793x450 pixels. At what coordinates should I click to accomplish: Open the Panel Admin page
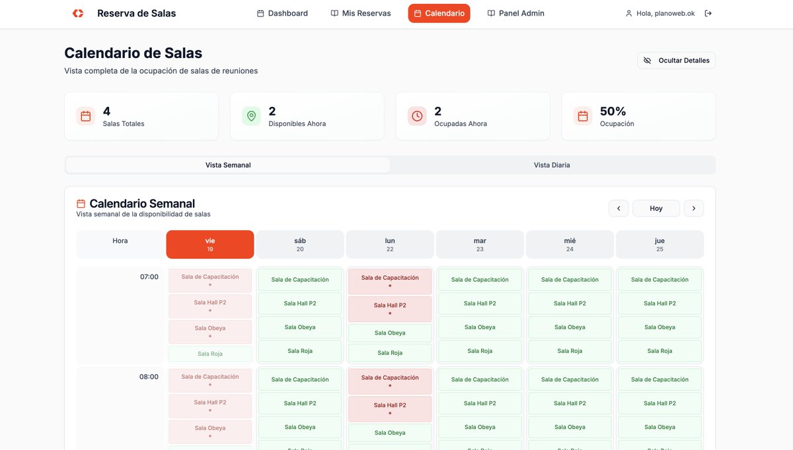click(x=516, y=13)
